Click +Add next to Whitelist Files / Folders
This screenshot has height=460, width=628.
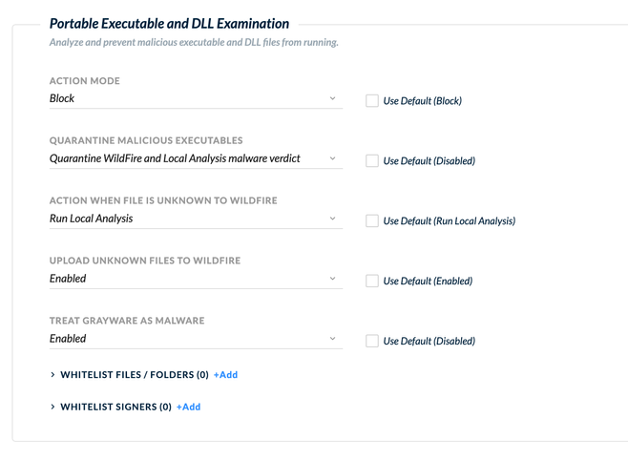click(225, 375)
